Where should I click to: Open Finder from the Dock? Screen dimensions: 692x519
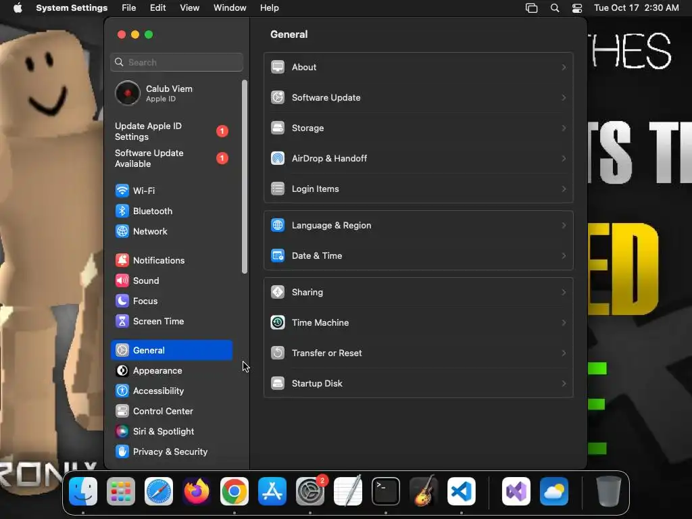[83, 491]
